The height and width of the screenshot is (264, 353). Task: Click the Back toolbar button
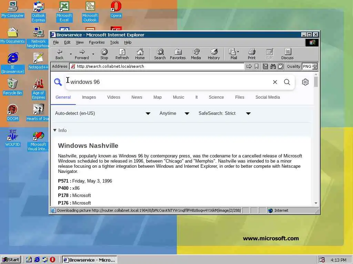pyautogui.click(x=59, y=54)
